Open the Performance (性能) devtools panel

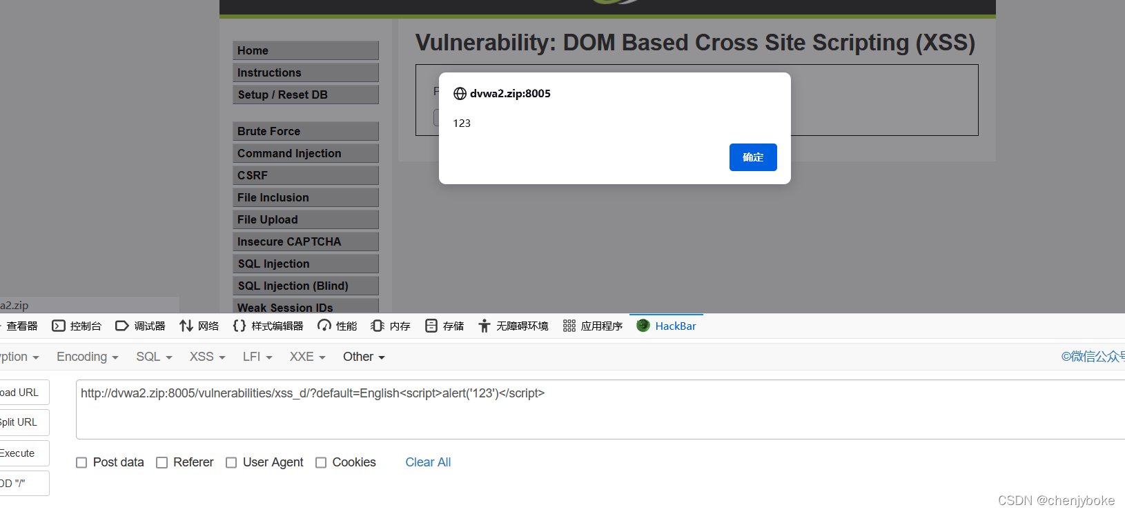[337, 326]
